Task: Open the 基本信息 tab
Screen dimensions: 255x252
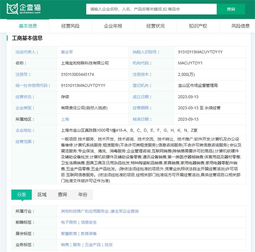Action: click(x=28, y=26)
